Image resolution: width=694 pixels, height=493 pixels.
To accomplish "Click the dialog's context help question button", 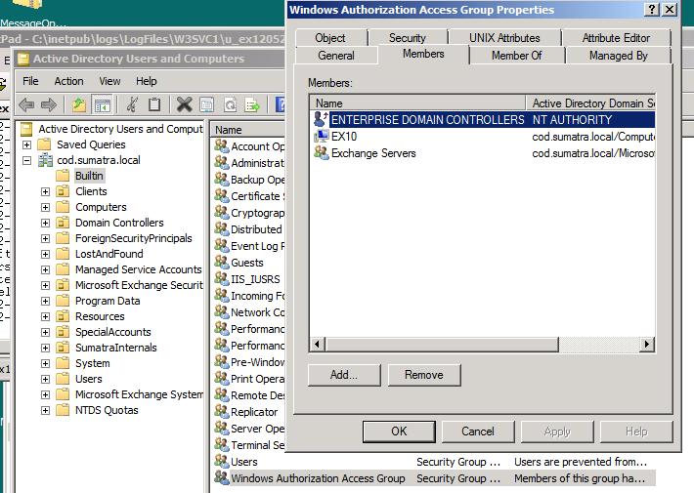I will (651, 10).
